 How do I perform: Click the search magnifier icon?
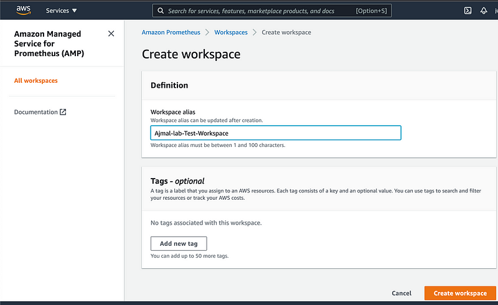[x=161, y=11]
